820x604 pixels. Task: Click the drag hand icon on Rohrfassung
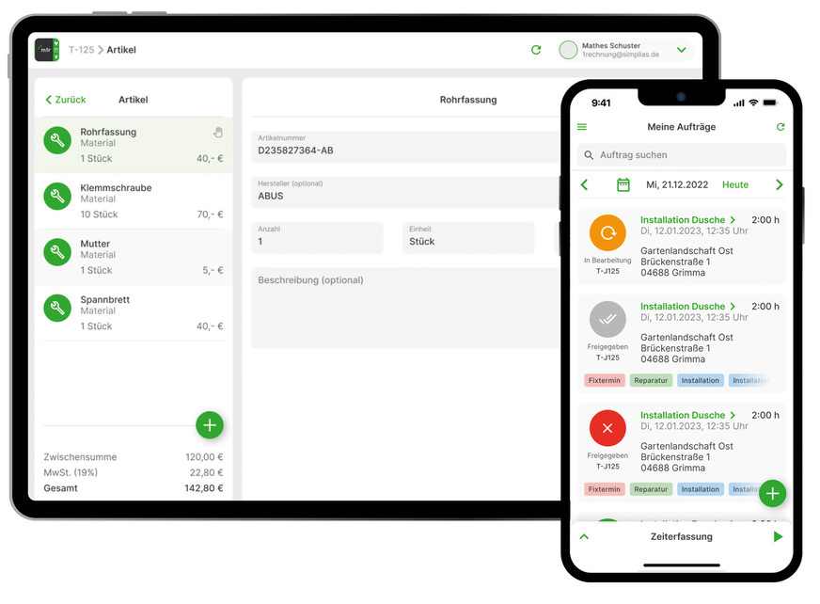(217, 133)
